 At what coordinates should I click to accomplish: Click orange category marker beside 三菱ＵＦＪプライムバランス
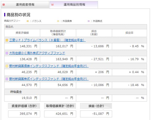[x=7, y=40]
